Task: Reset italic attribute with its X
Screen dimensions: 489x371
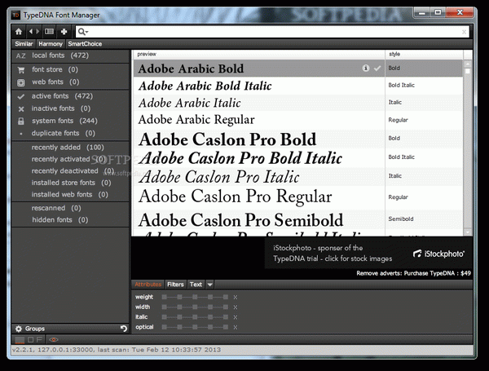Action: pyautogui.click(x=236, y=317)
